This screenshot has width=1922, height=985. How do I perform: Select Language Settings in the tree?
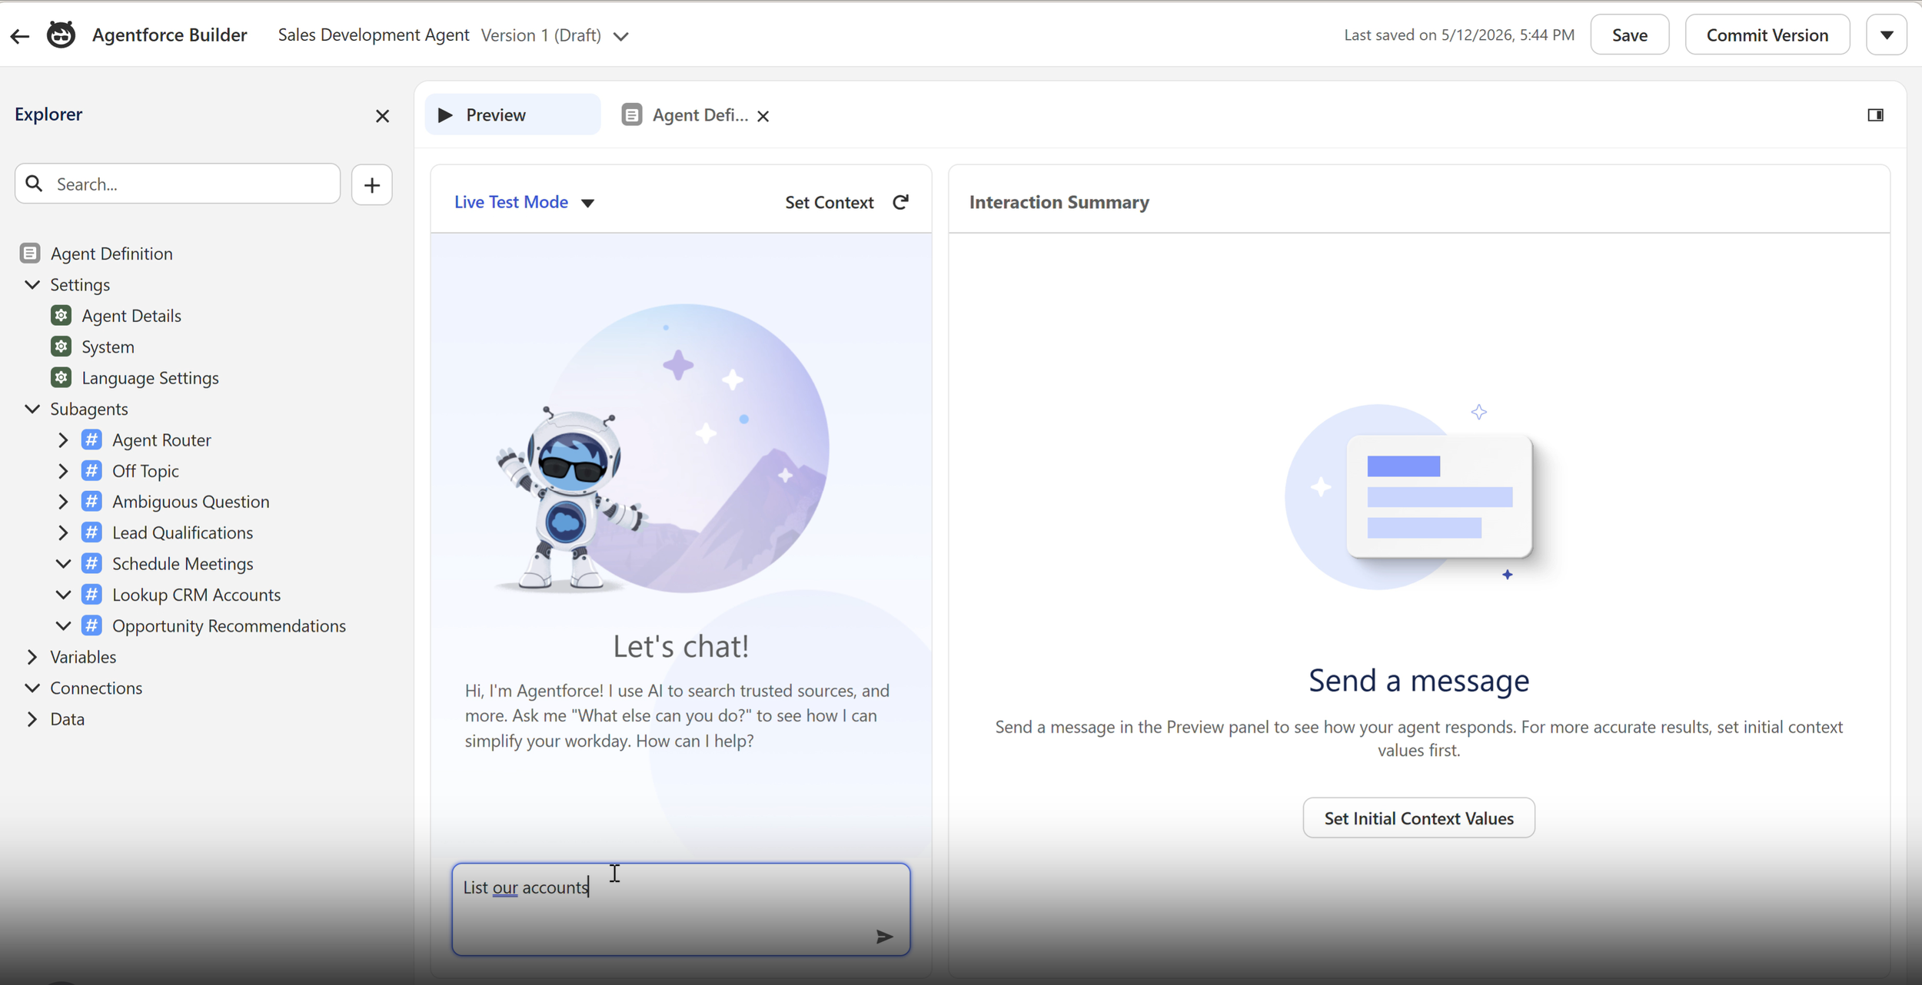[x=150, y=378]
